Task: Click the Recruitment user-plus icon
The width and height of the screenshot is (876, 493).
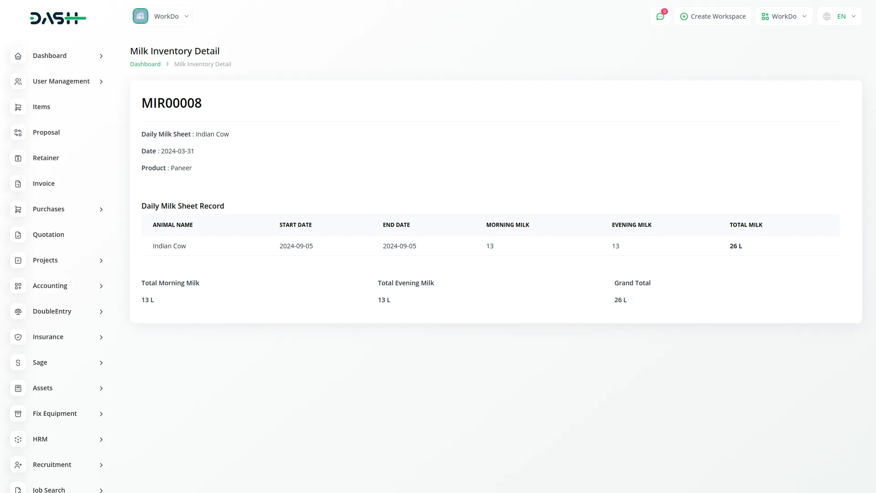Action: click(18, 465)
